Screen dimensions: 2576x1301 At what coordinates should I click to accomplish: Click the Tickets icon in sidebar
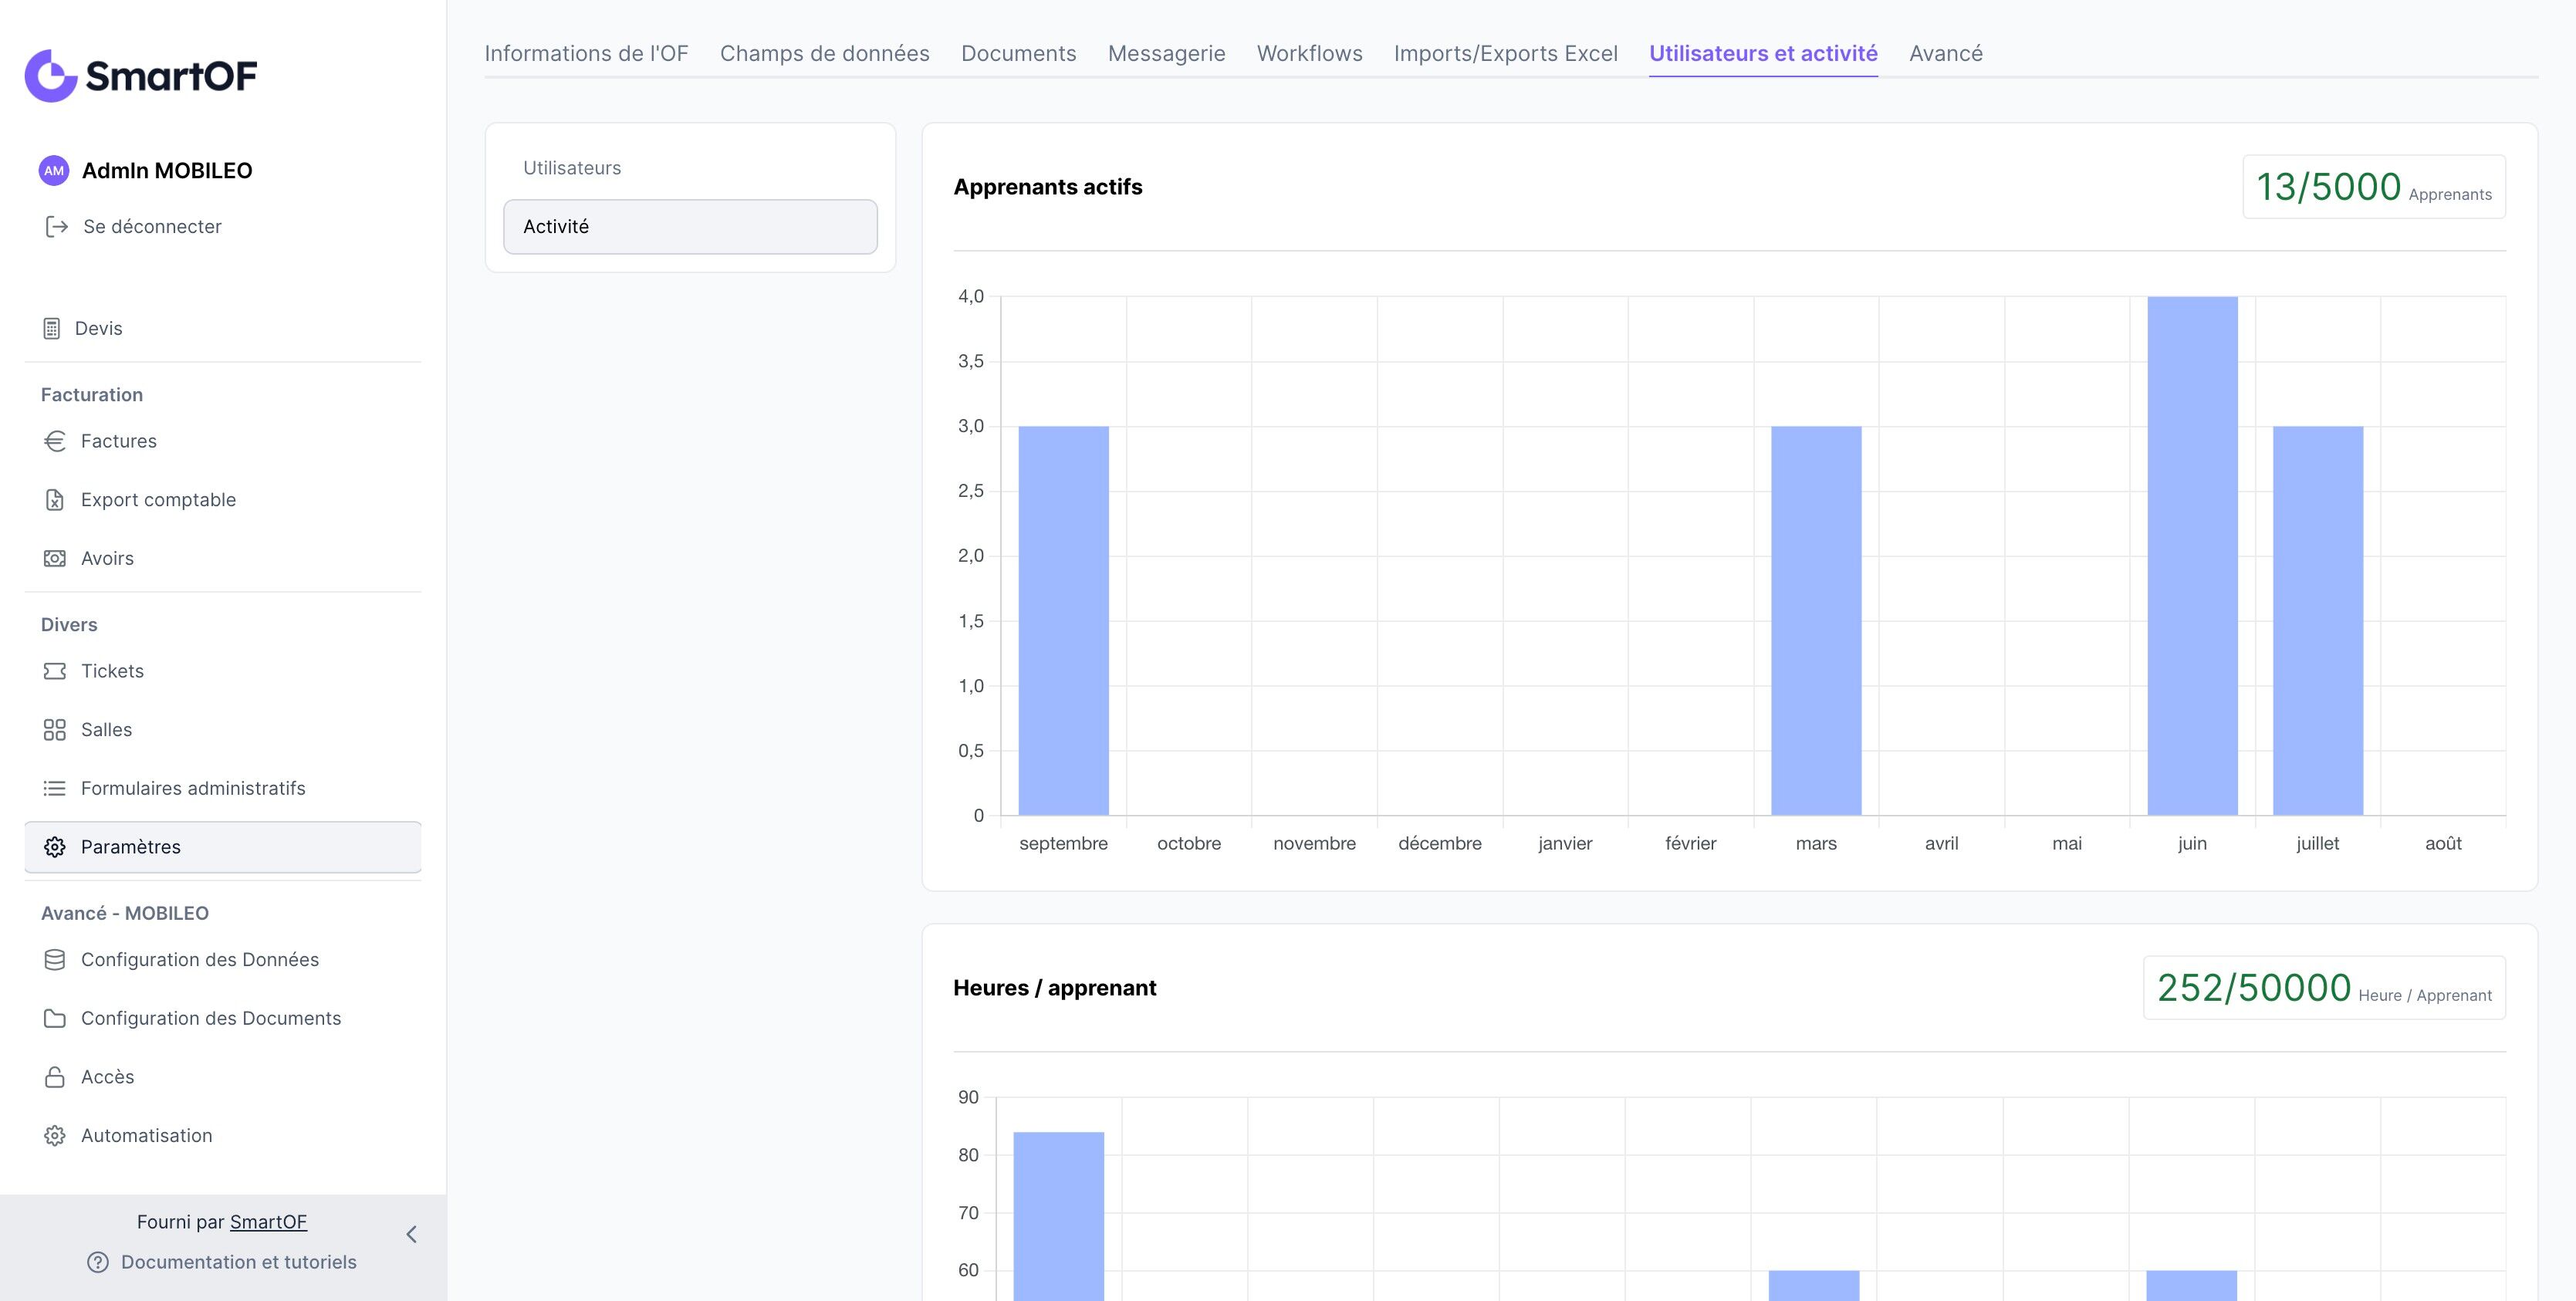tap(55, 671)
